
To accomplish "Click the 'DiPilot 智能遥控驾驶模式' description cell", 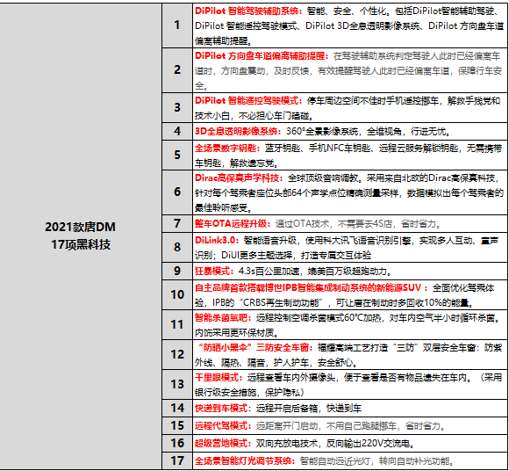I will point(350,107).
